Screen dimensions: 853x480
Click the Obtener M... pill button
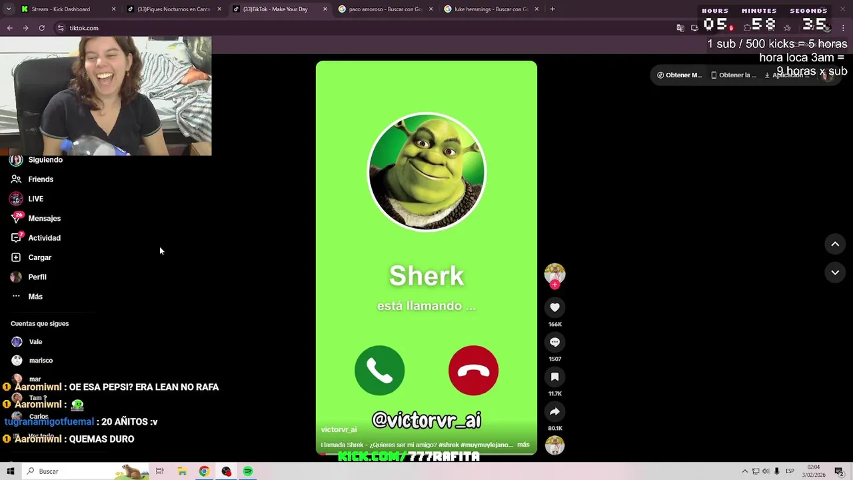[x=679, y=75]
